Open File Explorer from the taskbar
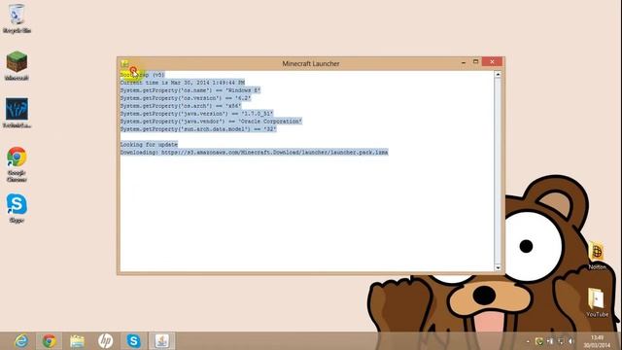 coord(77,341)
